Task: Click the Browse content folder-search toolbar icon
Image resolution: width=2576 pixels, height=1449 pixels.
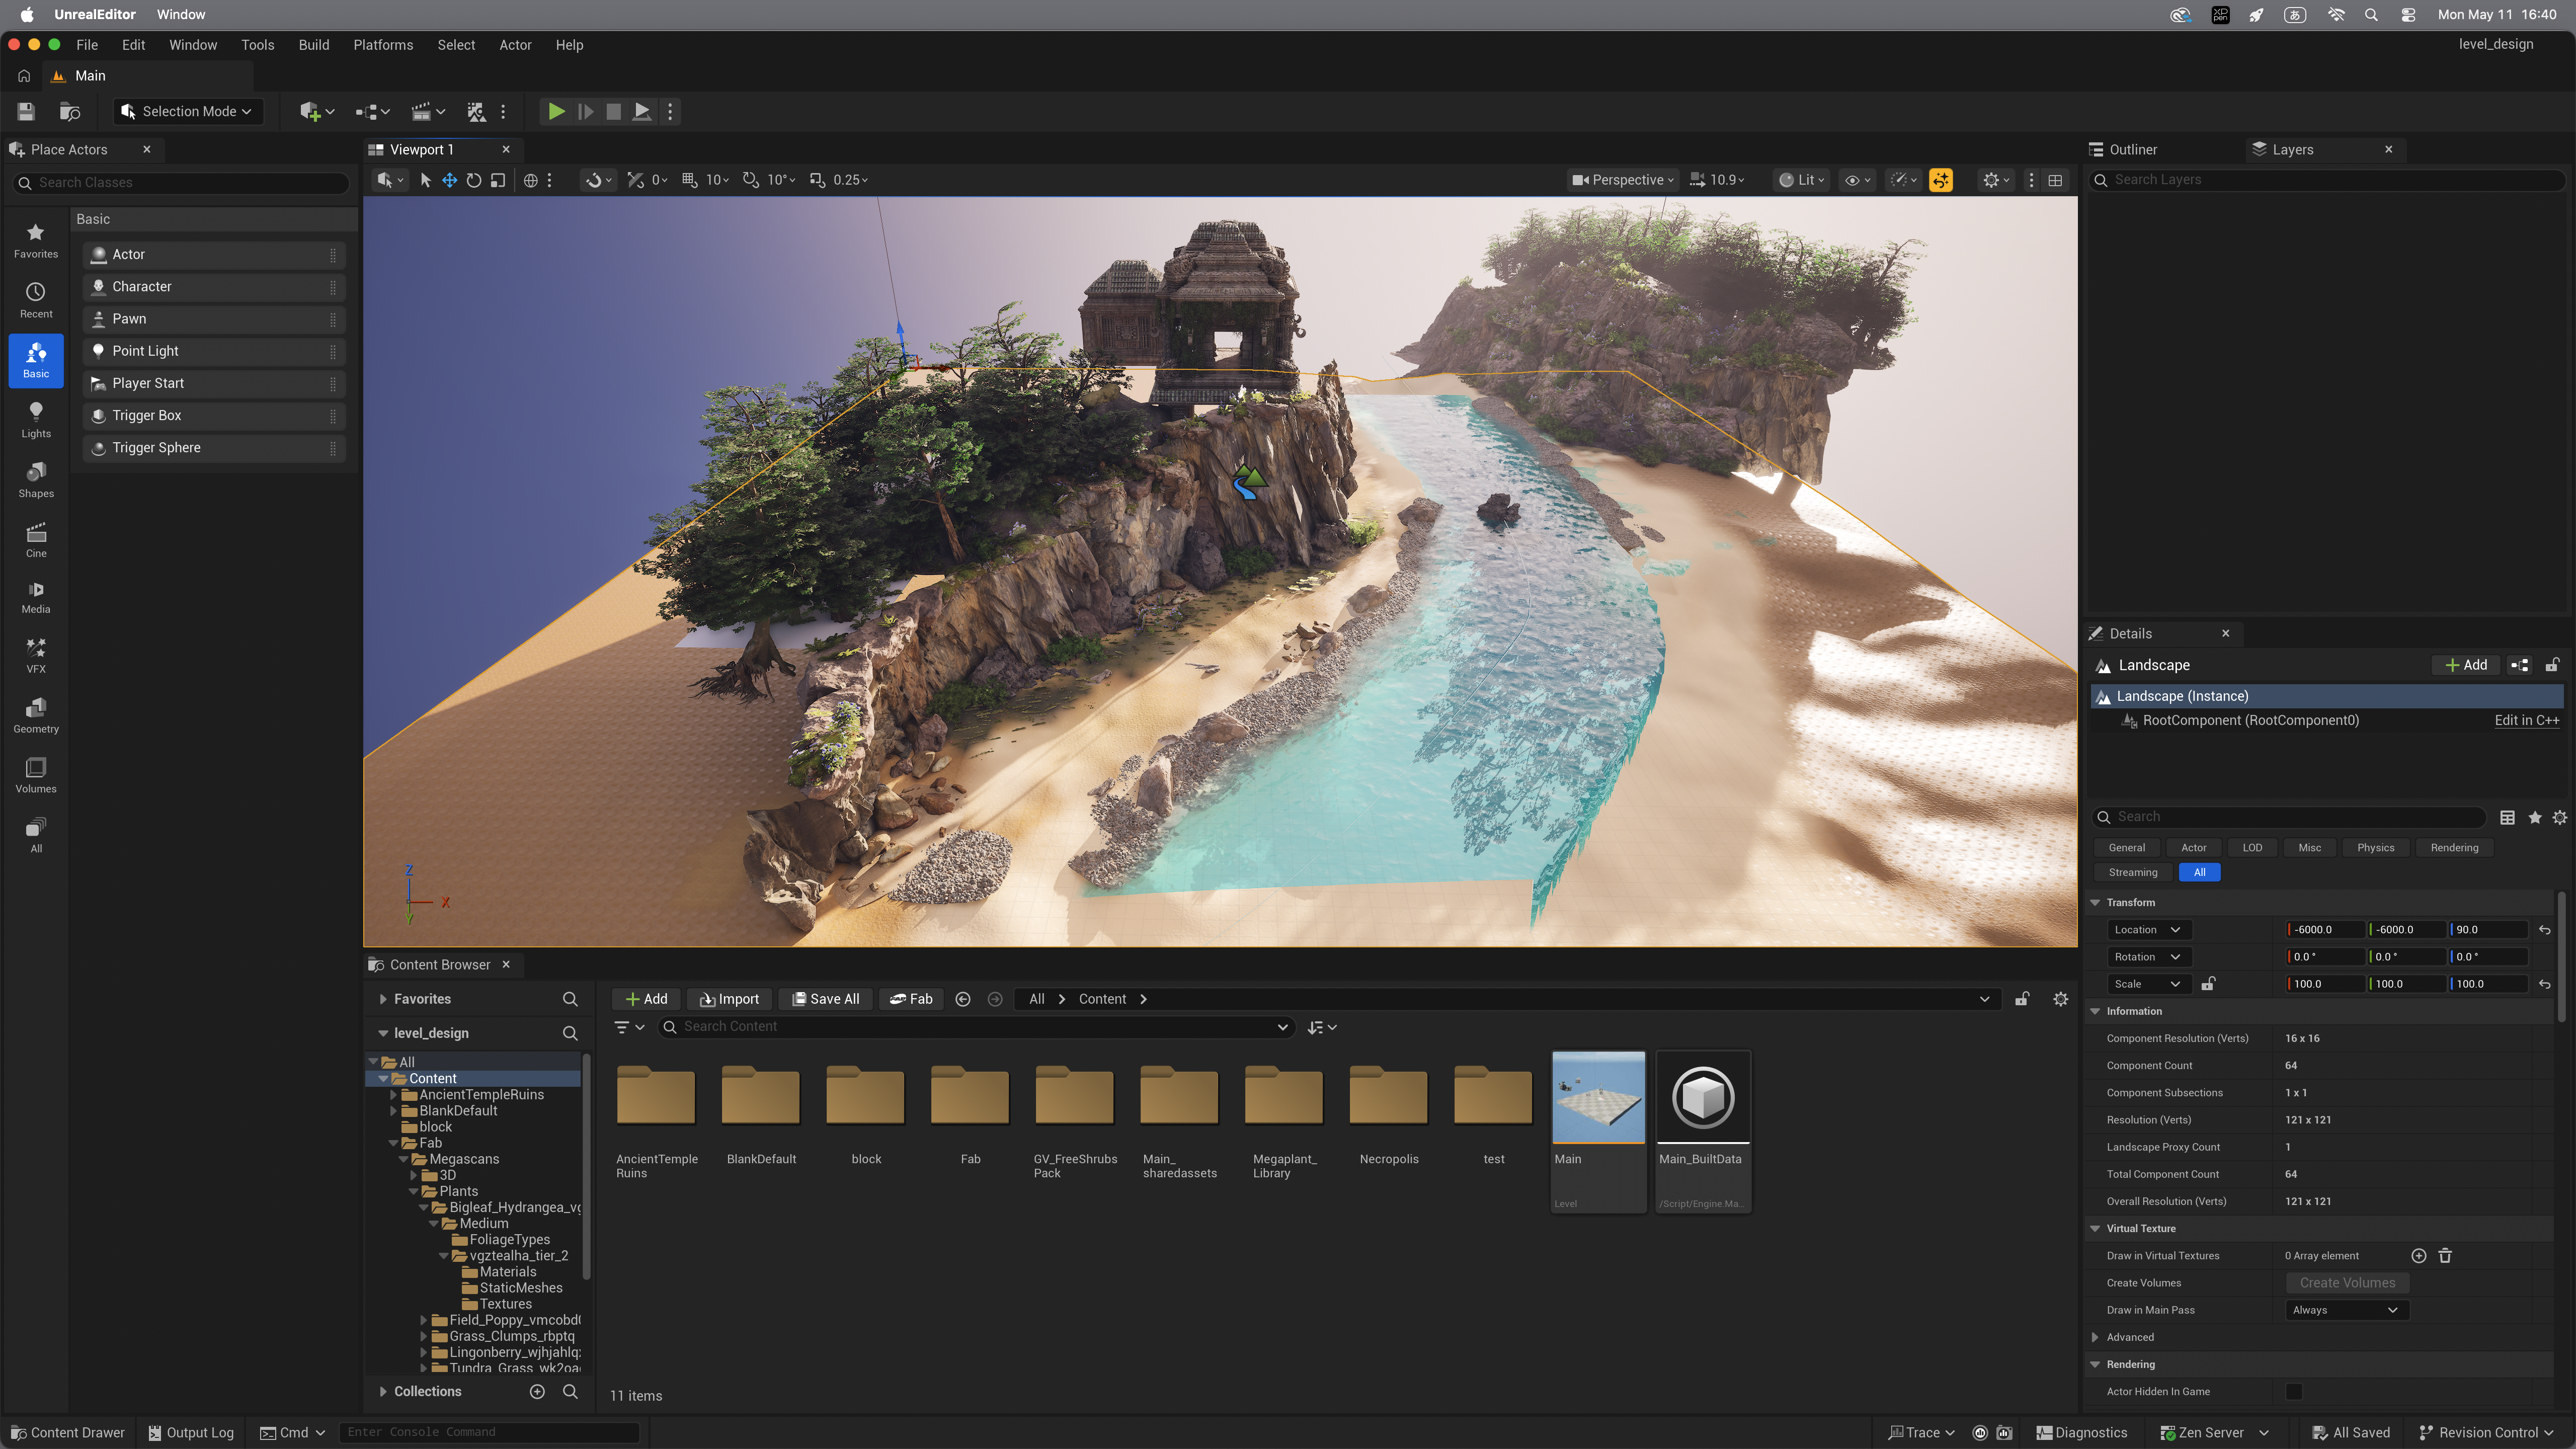Action: tap(70, 111)
